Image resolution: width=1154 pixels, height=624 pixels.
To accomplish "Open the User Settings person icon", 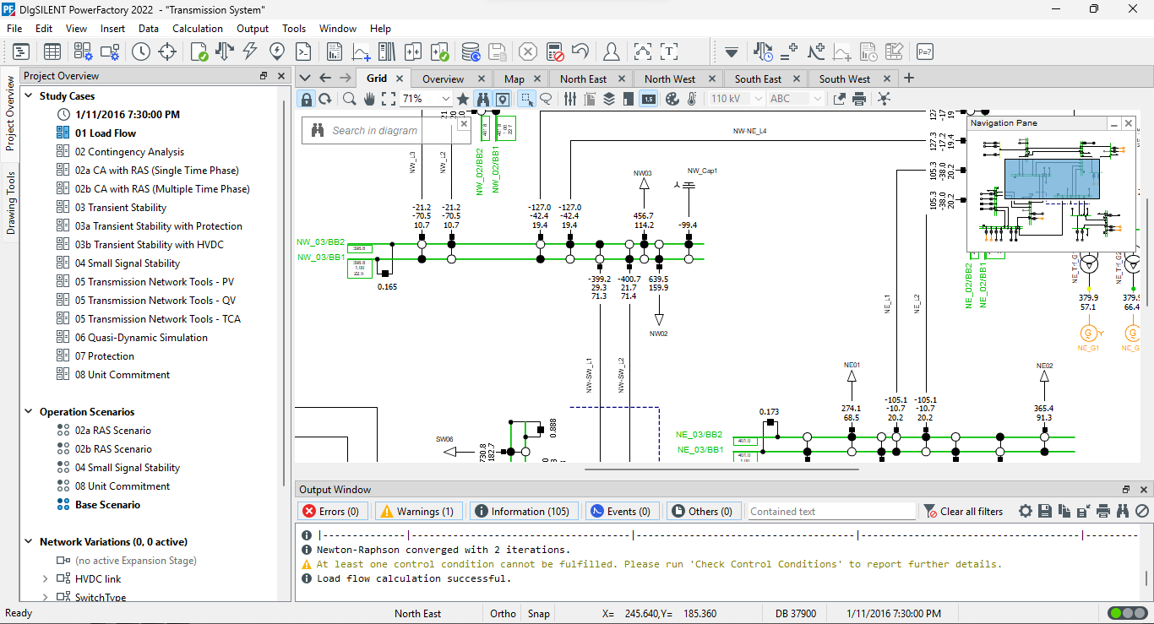I will tap(612, 52).
